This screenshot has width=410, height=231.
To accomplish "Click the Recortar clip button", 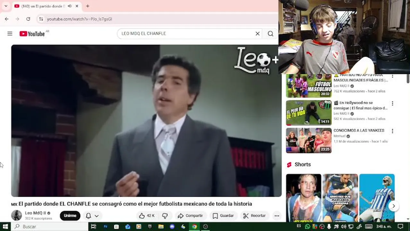I will pyautogui.click(x=254, y=216).
